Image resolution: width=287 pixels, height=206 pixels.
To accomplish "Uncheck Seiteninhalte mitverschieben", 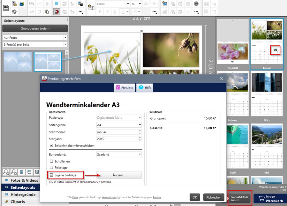I will [x=51, y=146].
